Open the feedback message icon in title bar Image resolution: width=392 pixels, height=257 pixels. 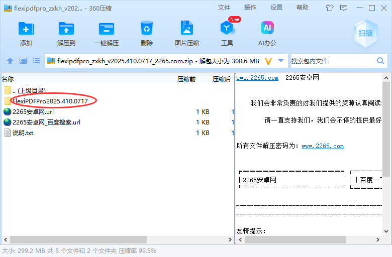coord(344,8)
